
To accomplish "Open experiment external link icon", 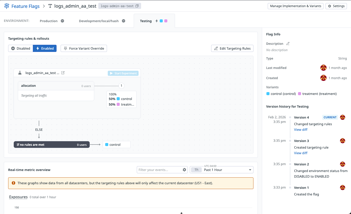I will pos(63,73).
